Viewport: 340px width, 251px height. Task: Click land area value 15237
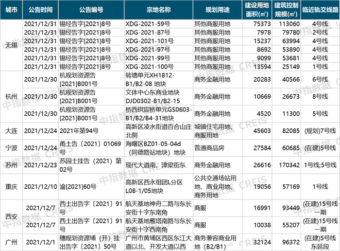coord(262,41)
